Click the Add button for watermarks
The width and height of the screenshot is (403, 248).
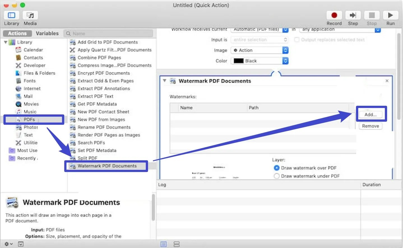click(370, 114)
